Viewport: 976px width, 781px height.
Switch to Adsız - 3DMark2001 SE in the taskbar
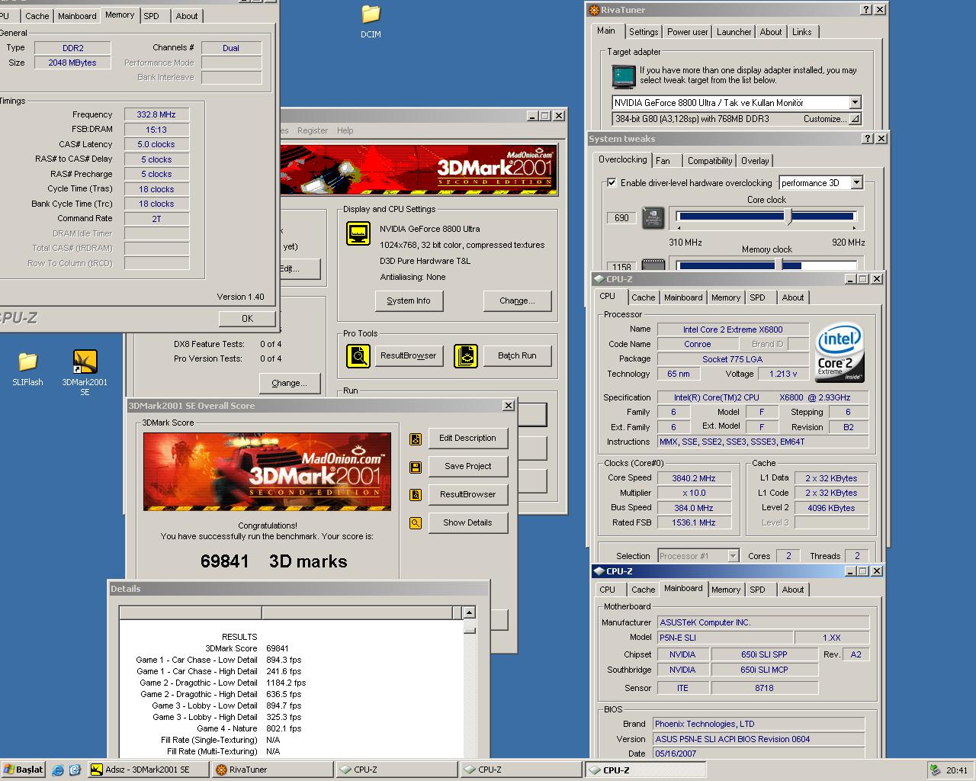pyautogui.click(x=147, y=770)
